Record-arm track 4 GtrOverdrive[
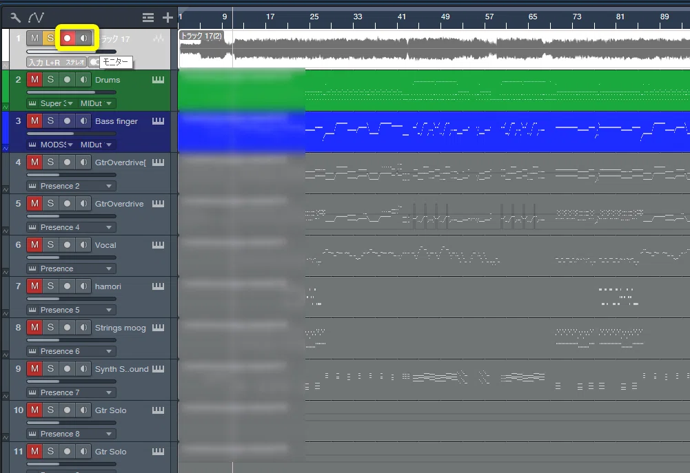This screenshot has width=690, height=473. tap(67, 162)
